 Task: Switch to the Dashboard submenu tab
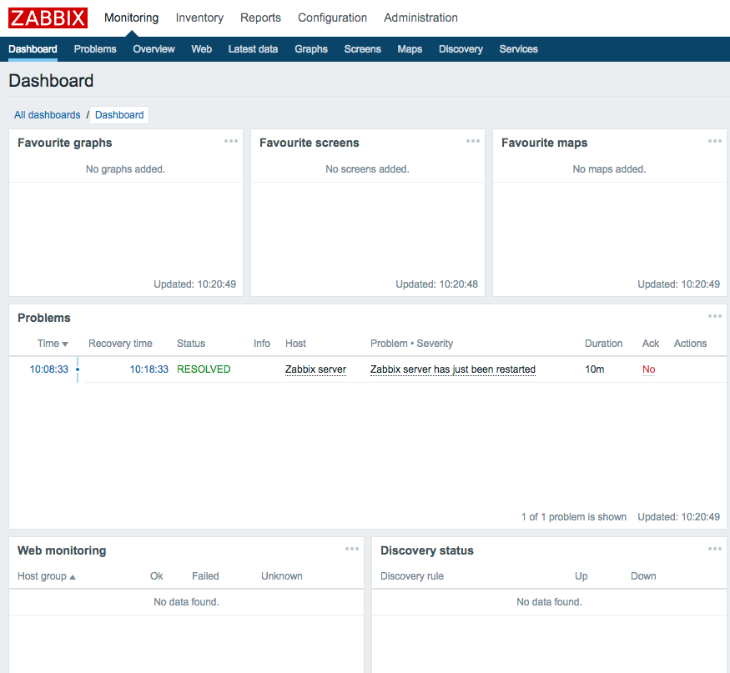[x=33, y=49]
